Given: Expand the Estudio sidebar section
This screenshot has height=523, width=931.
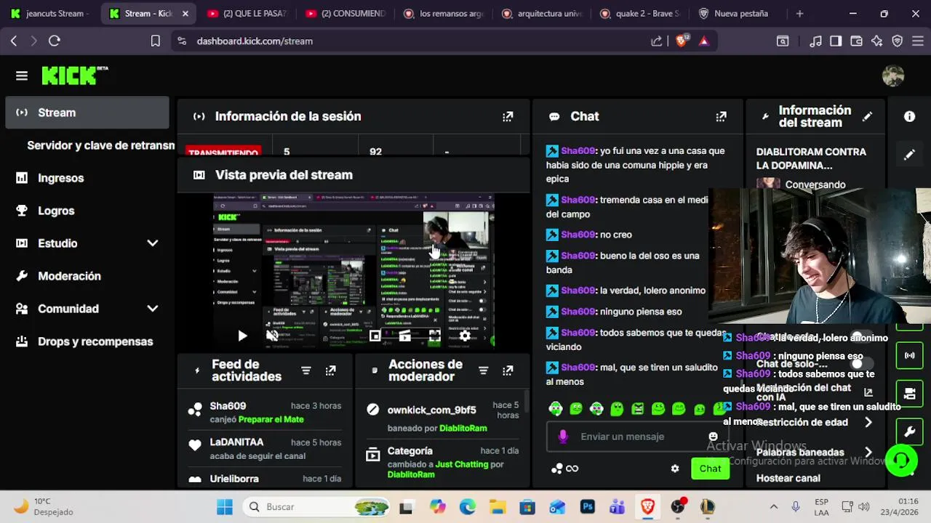Looking at the screenshot, I should tap(152, 243).
